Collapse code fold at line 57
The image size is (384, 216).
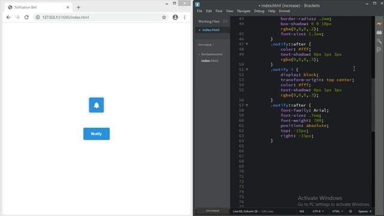247,105
